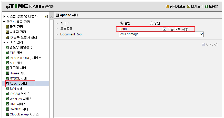Open CloudBackup 서비스 page
The image size is (224, 118).
24,114
